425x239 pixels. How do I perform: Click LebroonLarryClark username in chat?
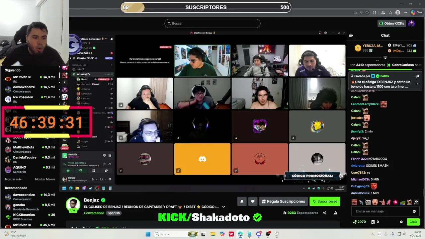coord(365,104)
